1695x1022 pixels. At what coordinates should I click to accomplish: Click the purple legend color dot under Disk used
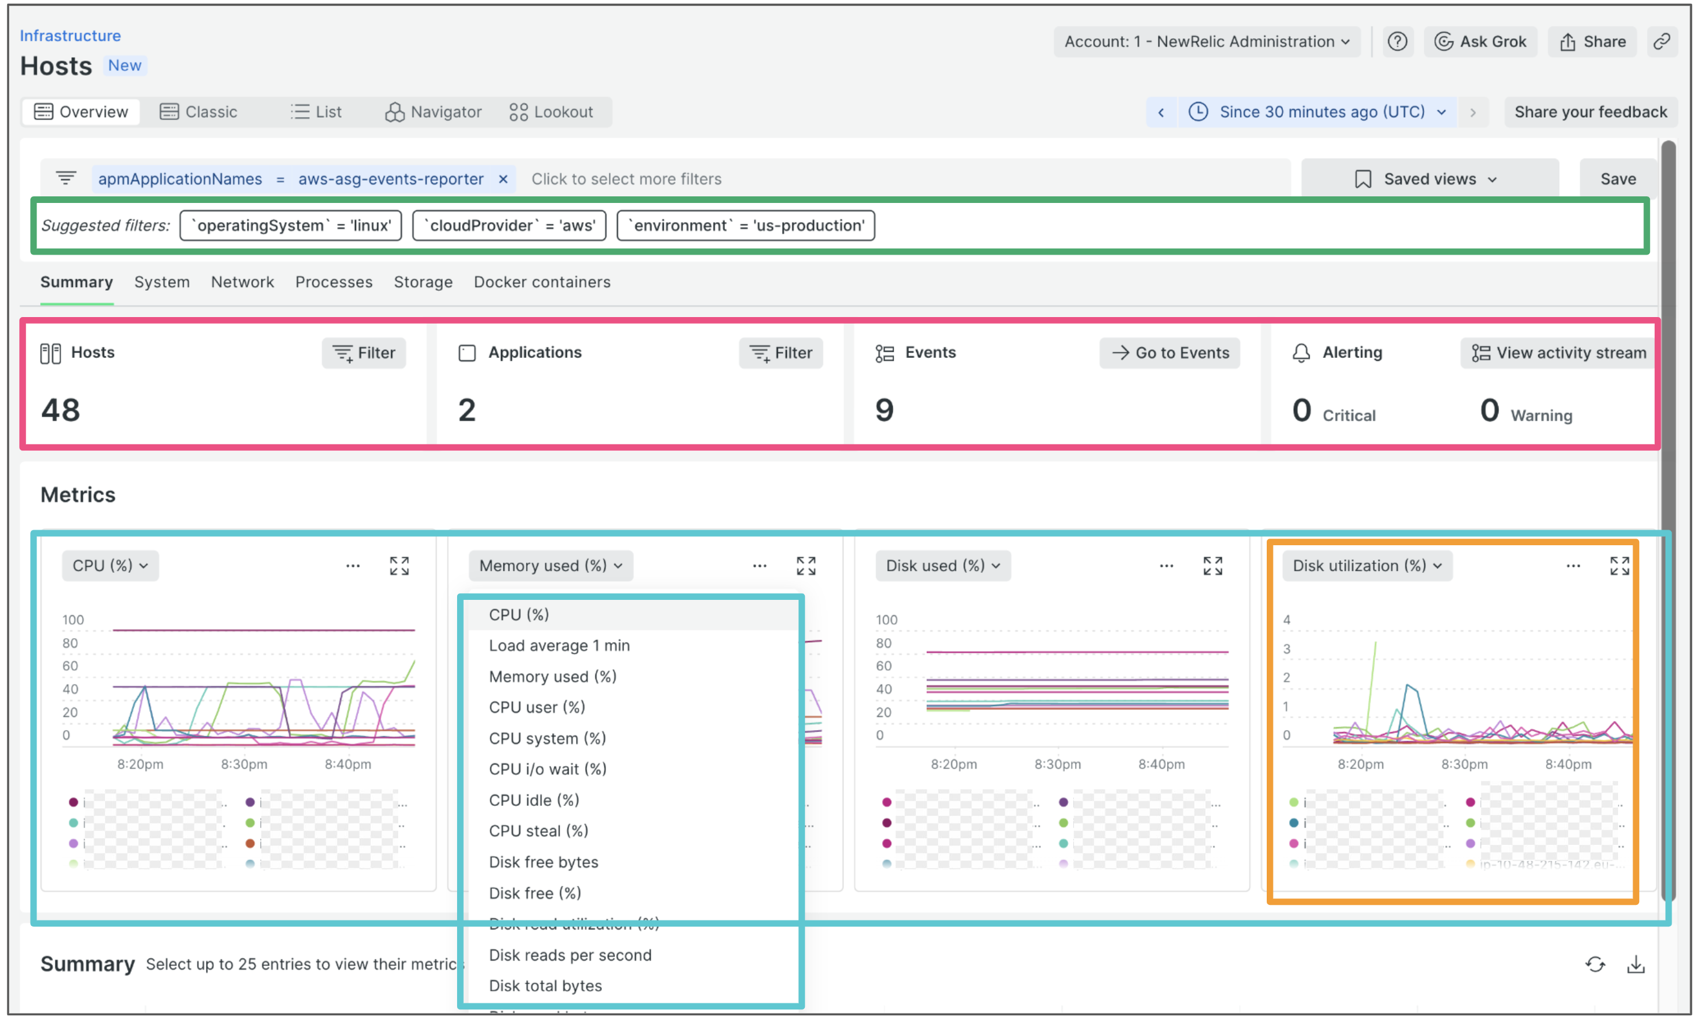(1064, 802)
